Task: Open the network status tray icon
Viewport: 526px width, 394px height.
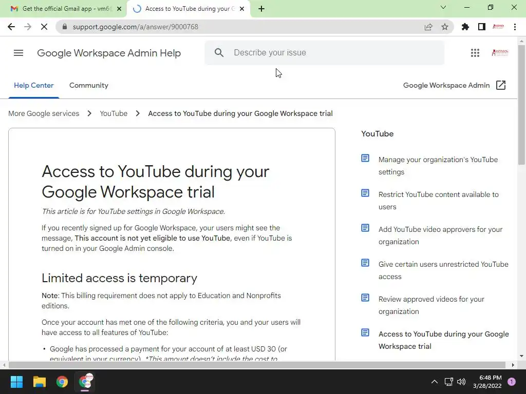Action: (x=449, y=382)
